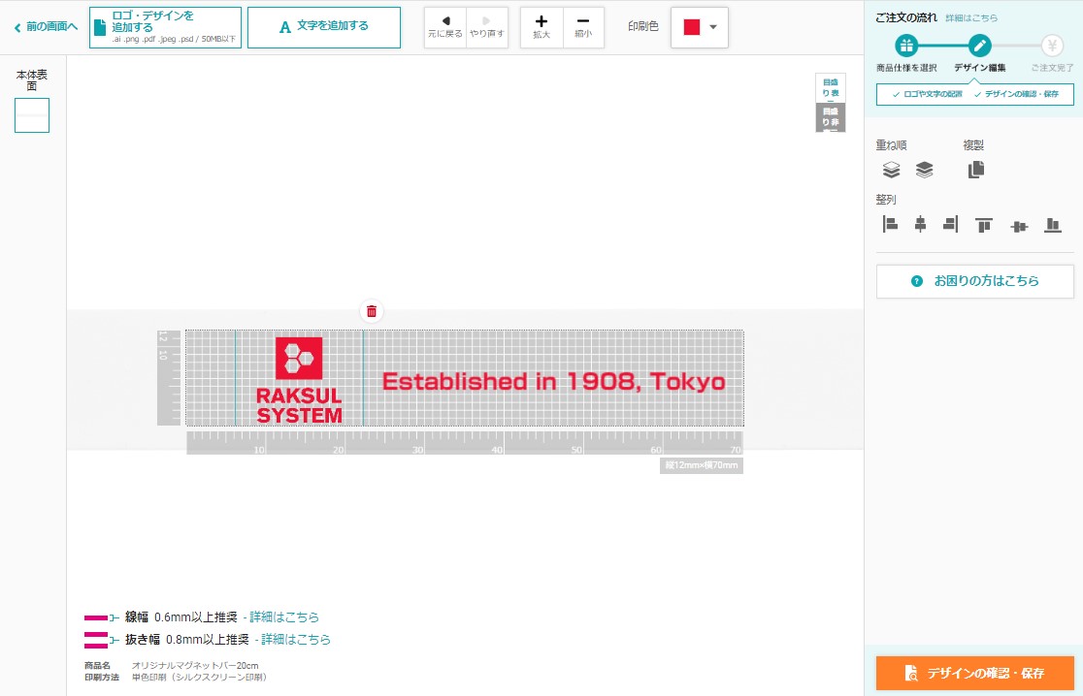Open 詳細はこちら link beside ご注文の流れ
This screenshot has height=696, width=1083.
click(x=971, y=18)
